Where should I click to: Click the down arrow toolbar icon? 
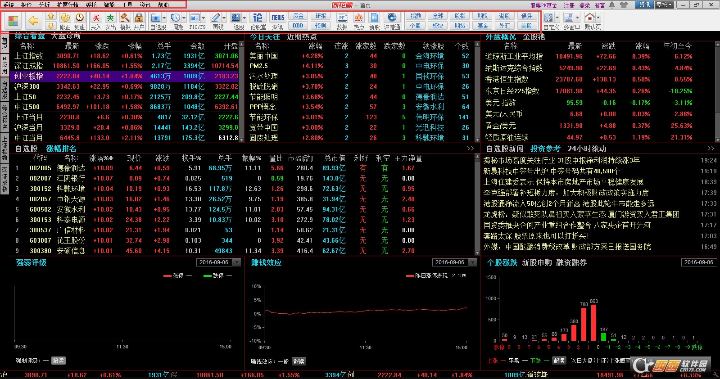pyautogui.click(x=51, y=26)
